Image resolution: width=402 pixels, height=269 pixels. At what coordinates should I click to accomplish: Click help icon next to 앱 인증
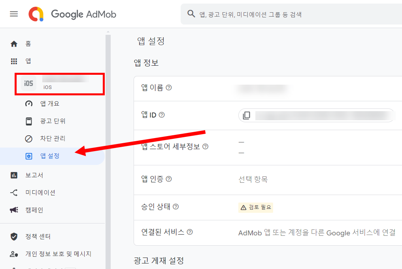coord(169,179)
